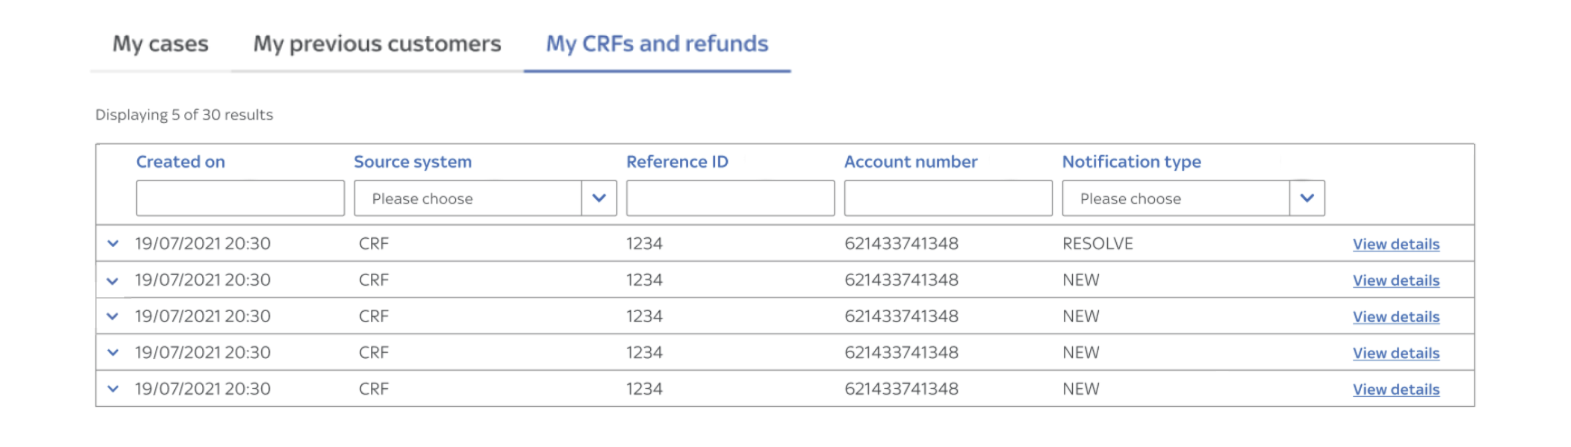This screenshot has width=1571, height=447.
Task: Expand the second table row chevron
Action: 113,281
